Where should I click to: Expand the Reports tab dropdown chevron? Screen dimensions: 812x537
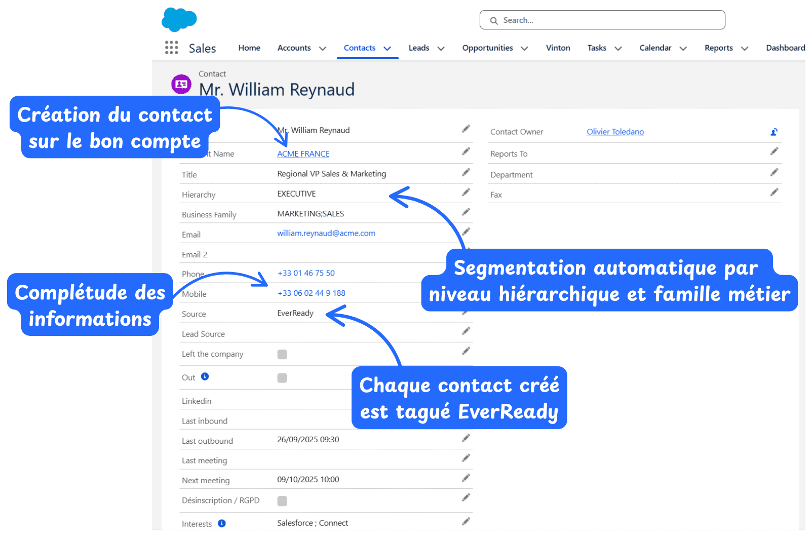(x=745, y=49)
